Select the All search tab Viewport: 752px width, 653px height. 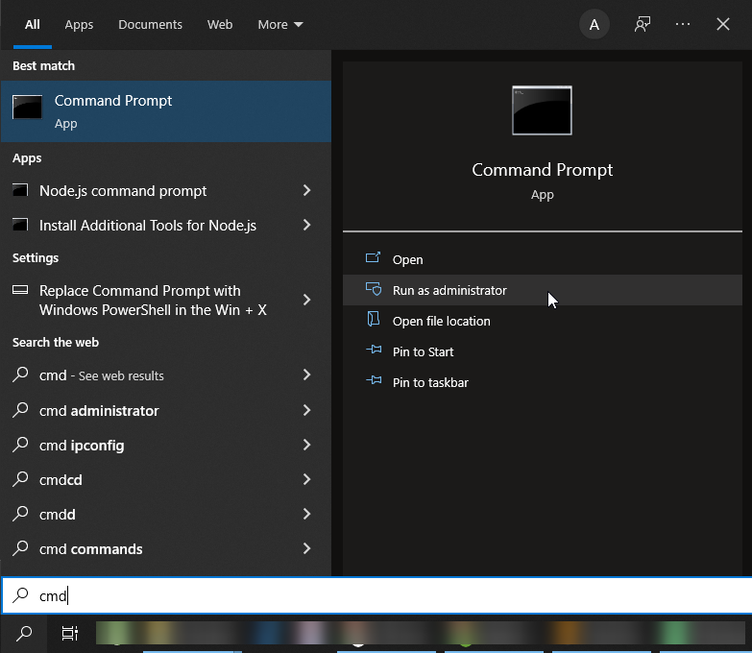pos(32,24)
